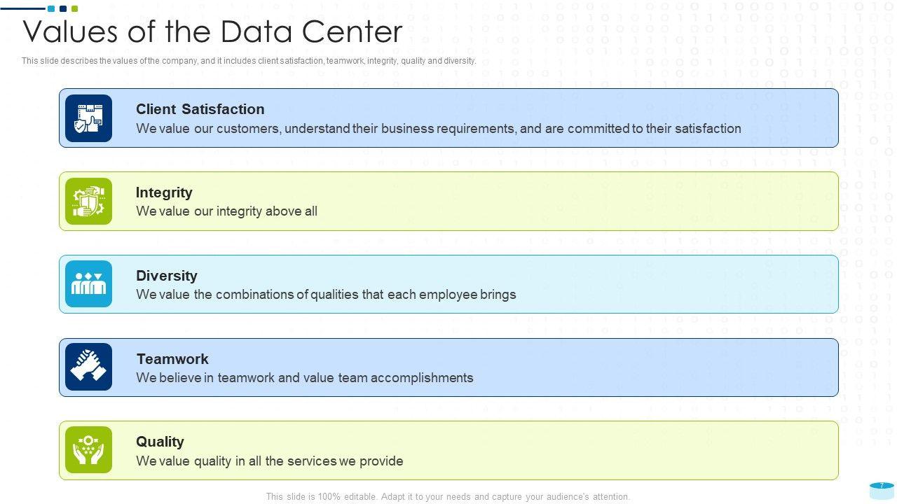Click the Client Satisfaction thumbs-up shield icon

pos(88,118)
